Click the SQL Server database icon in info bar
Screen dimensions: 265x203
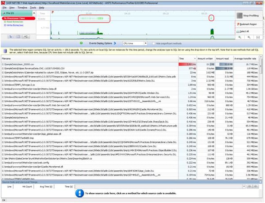pyautogui.click(x=5, y=51)
